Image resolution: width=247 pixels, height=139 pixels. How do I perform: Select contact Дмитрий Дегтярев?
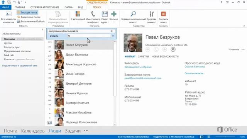click(84, 83)
